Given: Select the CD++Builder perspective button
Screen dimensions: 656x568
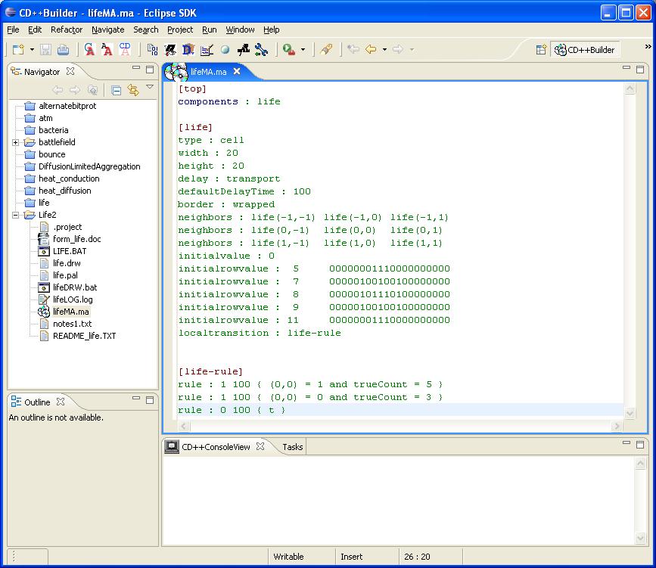Looking at the screenshot, I should pyautogui.click(x=584, y=50).
